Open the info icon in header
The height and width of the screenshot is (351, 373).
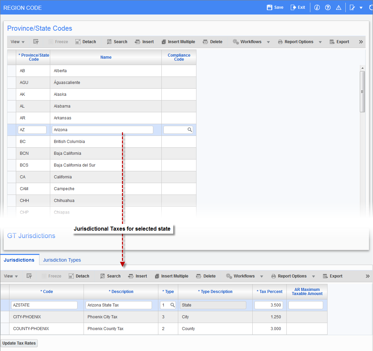pos(317,7)
